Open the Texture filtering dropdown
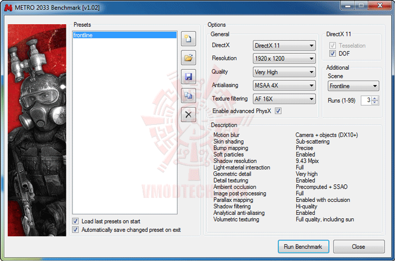 284,99
